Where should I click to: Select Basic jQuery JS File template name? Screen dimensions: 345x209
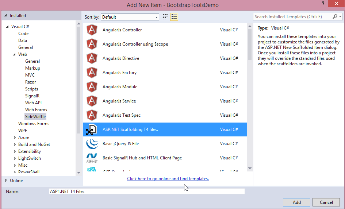pos(120,144)
